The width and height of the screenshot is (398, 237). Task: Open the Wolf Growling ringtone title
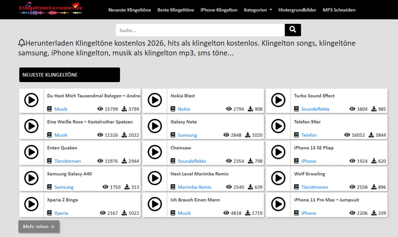[309, 174]
